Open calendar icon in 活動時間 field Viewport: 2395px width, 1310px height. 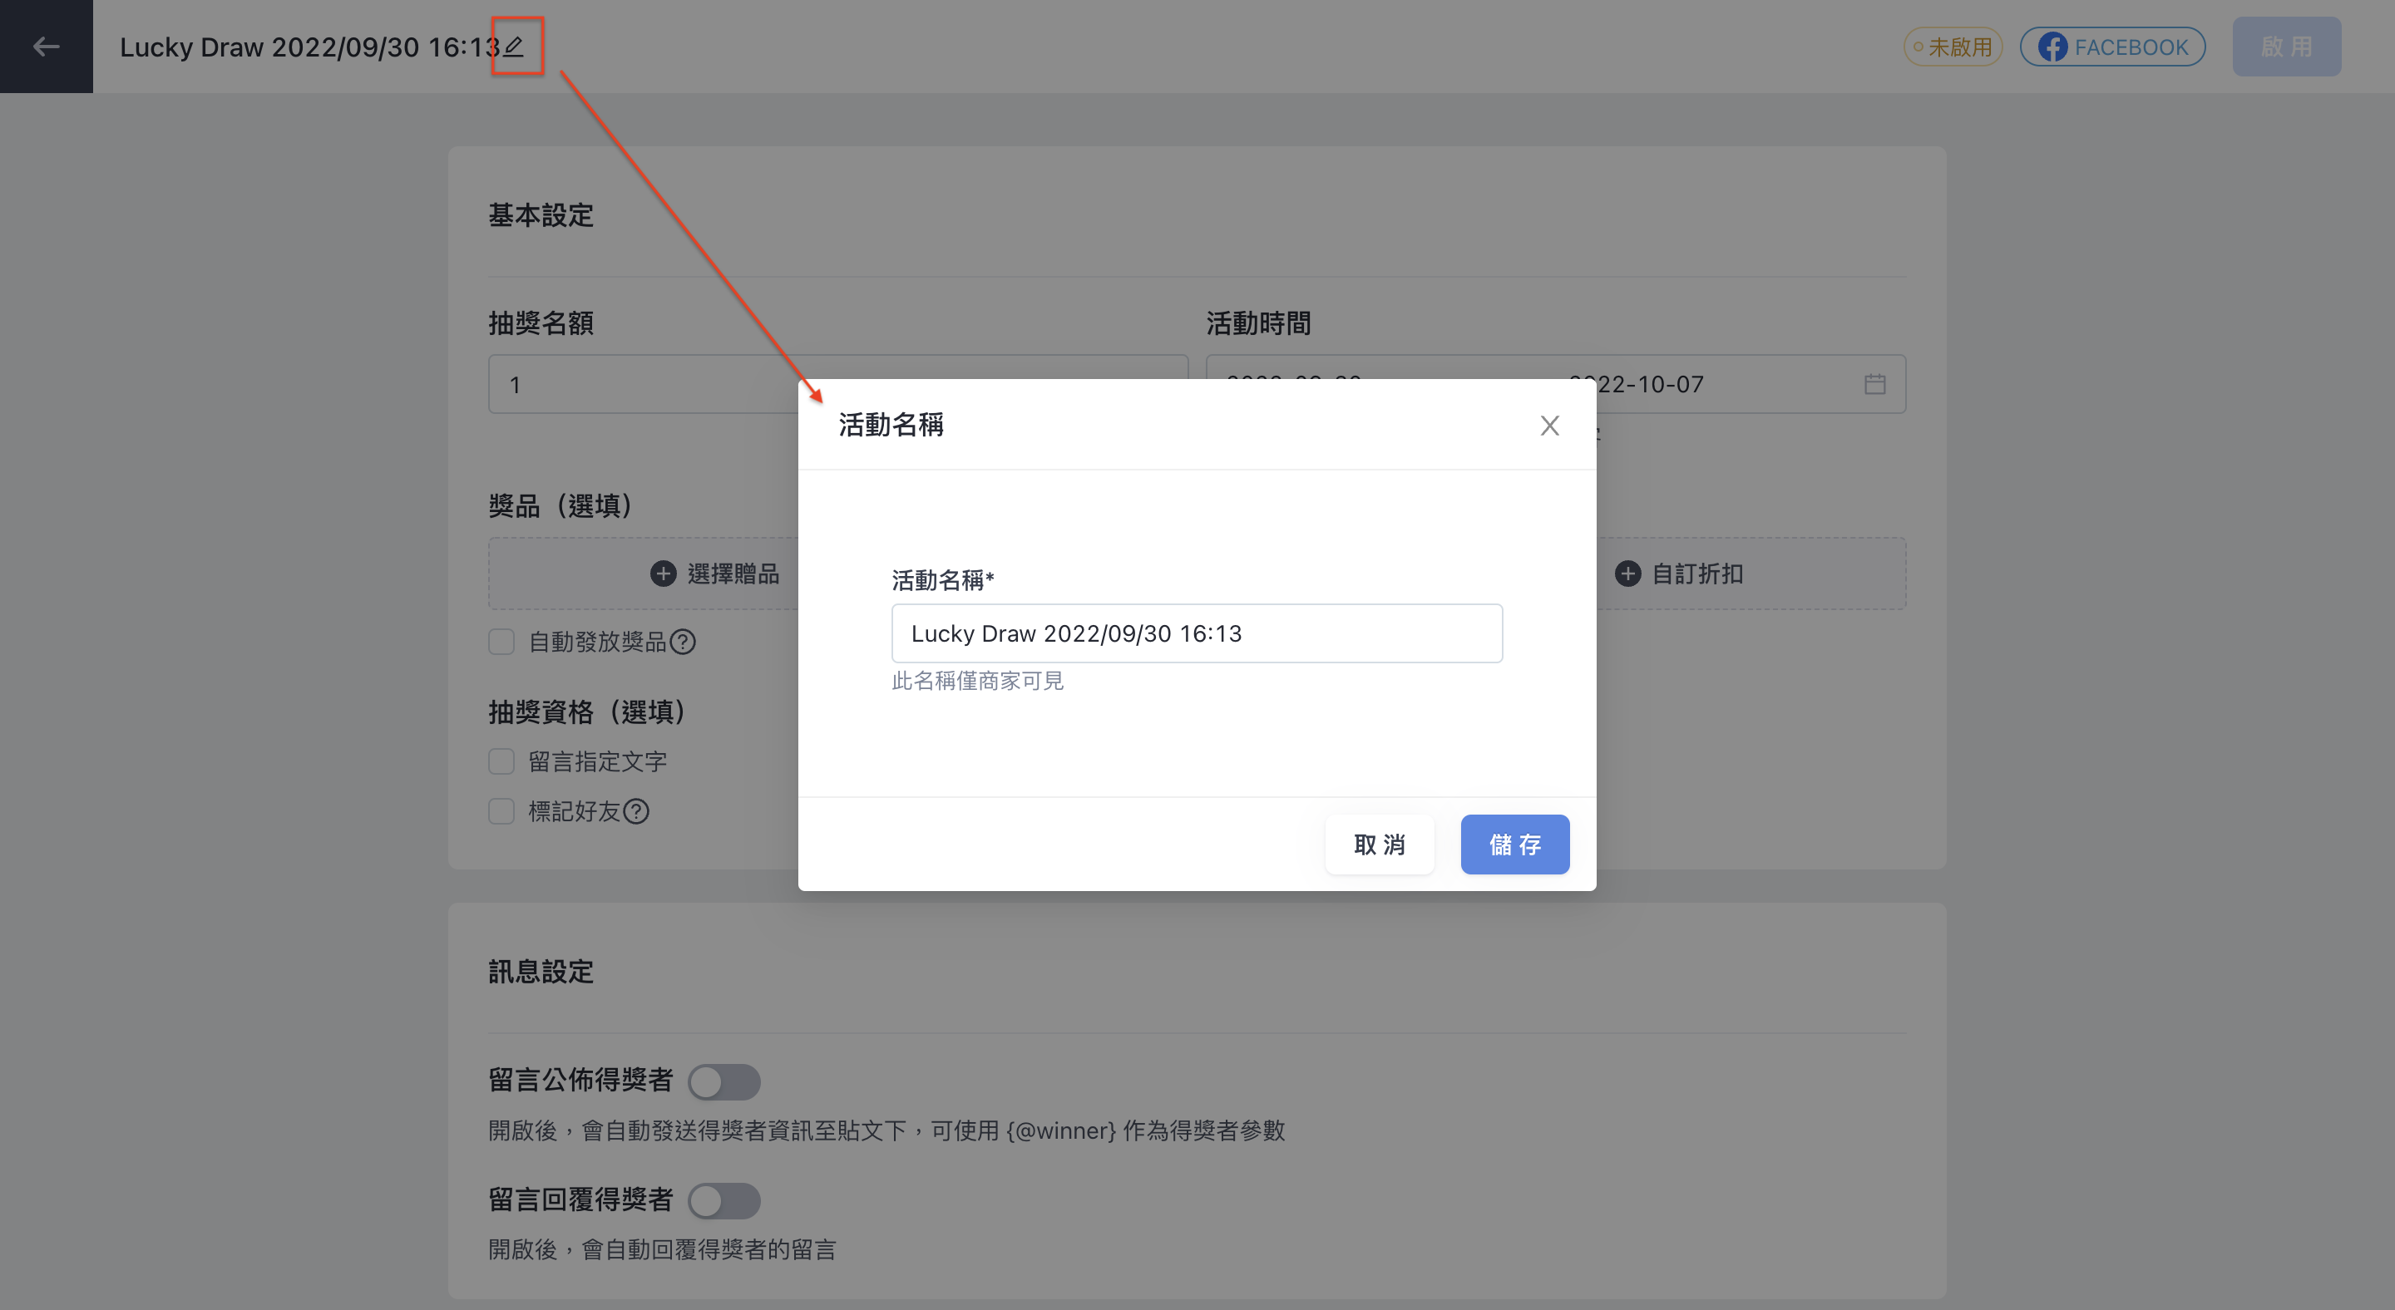1874,384
